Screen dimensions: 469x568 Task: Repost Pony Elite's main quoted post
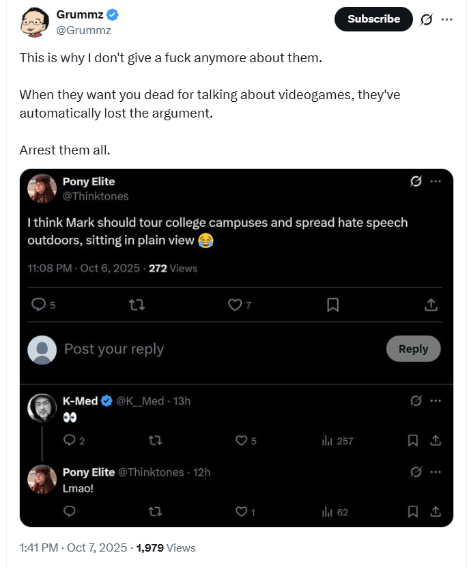pos(137,305)
